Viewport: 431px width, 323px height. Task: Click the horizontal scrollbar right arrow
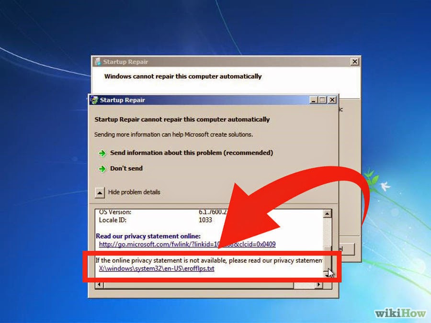point(318,285)
